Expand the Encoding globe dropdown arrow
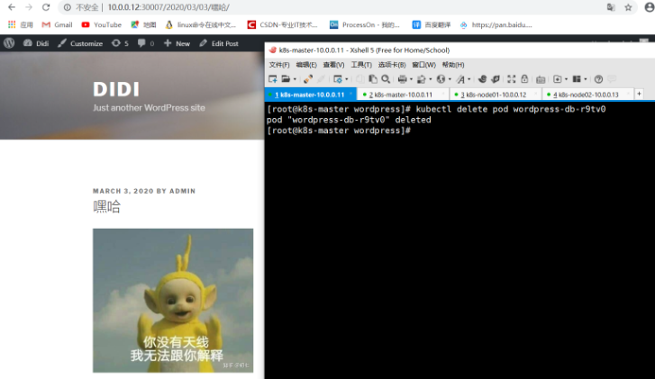Viewport: 655px width, 379px height. tap(450, 79)
